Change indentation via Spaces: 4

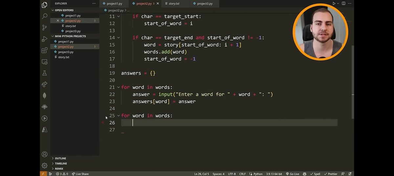pos(218,174)
